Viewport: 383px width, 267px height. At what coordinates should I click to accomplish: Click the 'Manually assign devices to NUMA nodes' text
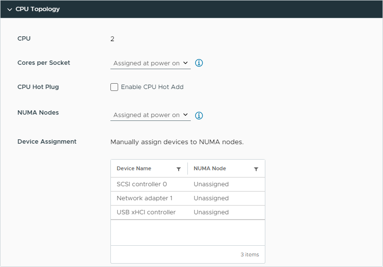pos(177,142)
